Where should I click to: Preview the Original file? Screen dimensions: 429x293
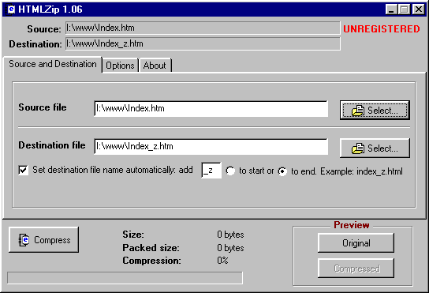pyautogui.click(x=356, y=243)
